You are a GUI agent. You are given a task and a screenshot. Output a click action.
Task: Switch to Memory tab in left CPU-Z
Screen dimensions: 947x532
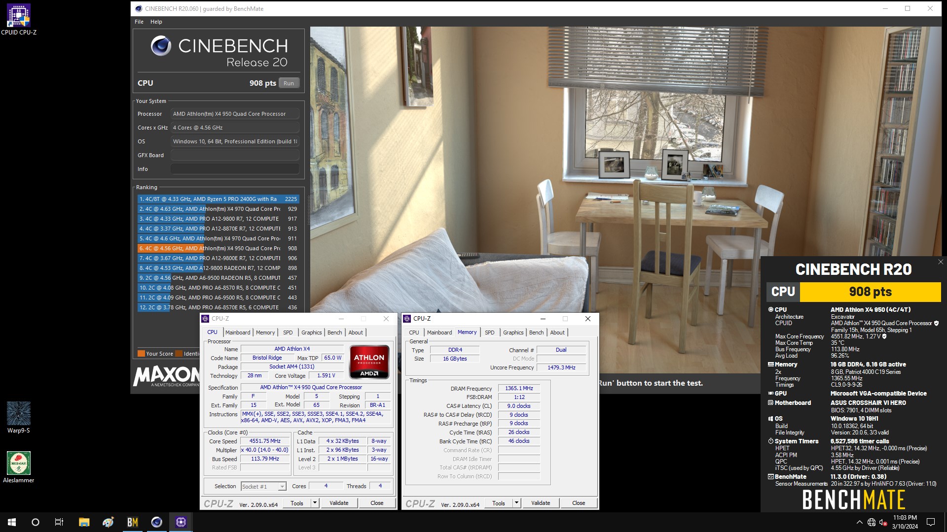265,332
